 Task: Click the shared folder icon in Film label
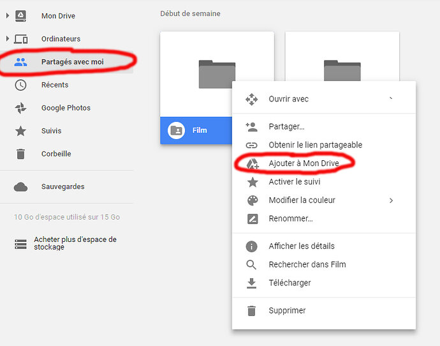[176, 131]
